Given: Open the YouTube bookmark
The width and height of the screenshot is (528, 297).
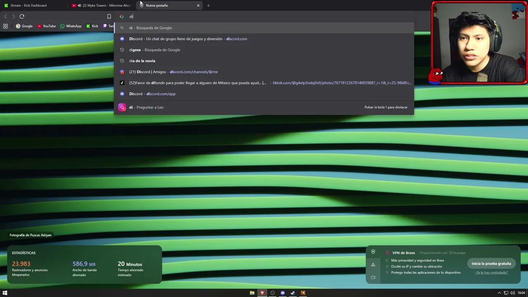Looking at the screenshot, I should [47, 26].
